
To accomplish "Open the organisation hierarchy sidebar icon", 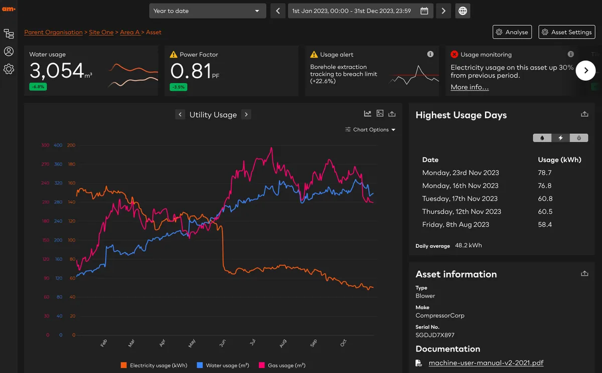I will [x=9, y=33].
